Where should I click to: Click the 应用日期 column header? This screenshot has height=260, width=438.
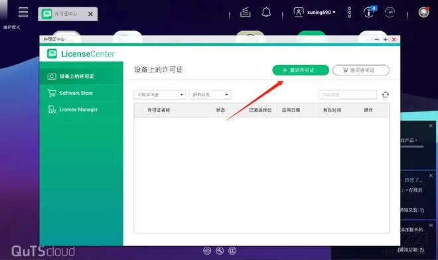[x=291, y=110]
